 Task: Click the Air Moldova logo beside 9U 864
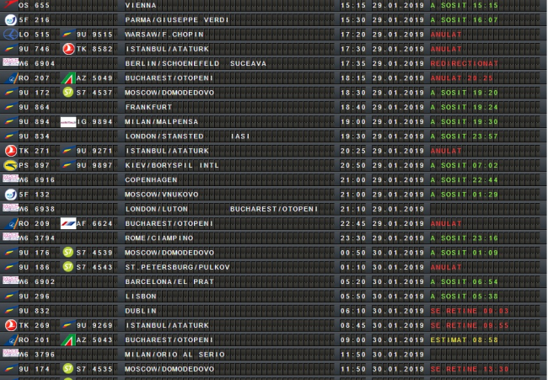pyautogui.click(x=10, y=107)
